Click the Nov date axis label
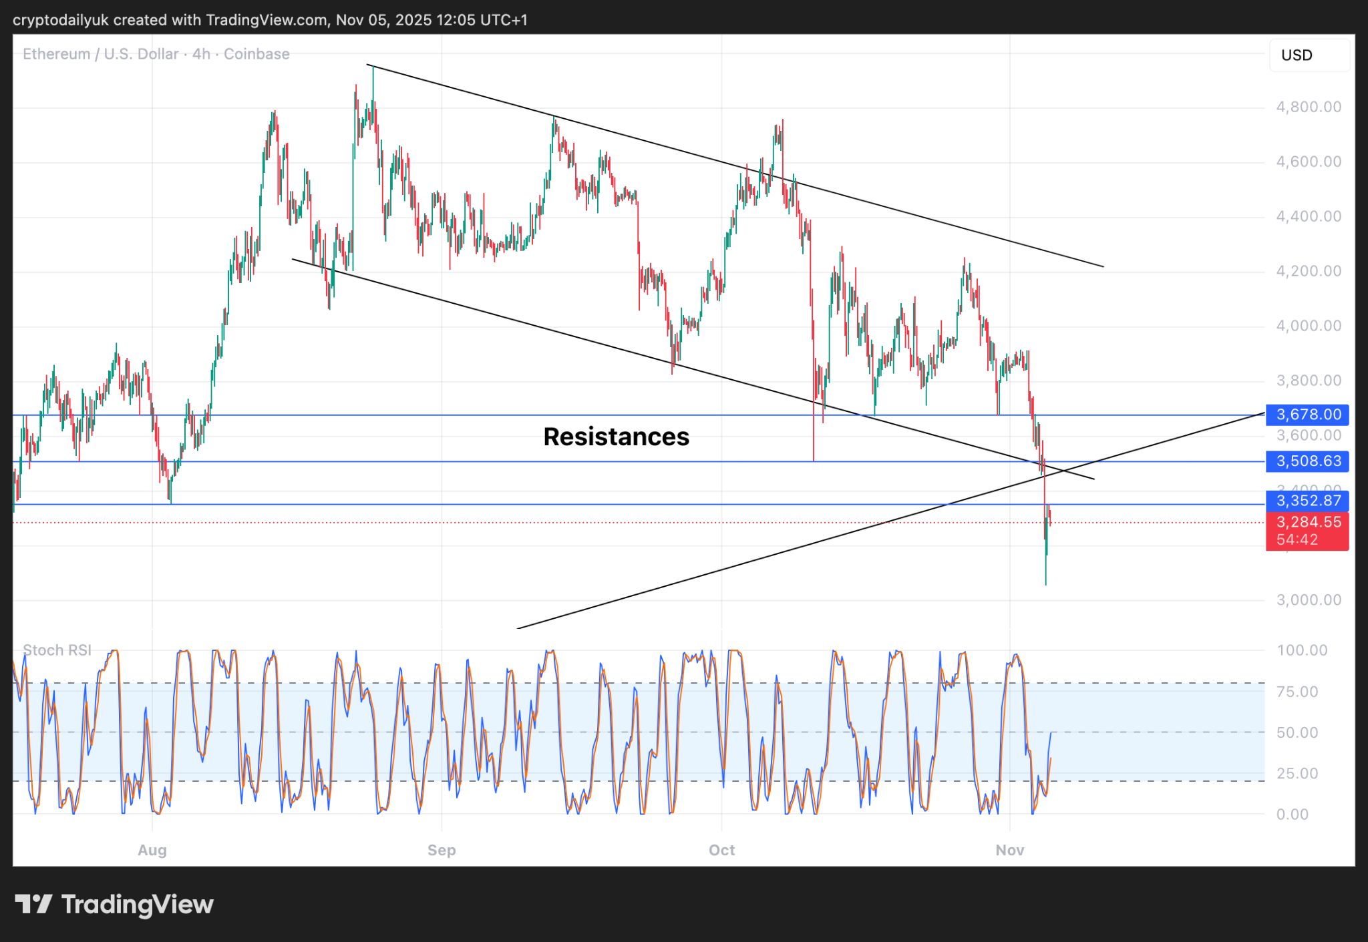This screenshot has width=1368, height=942. click(x=1009, y=851)
